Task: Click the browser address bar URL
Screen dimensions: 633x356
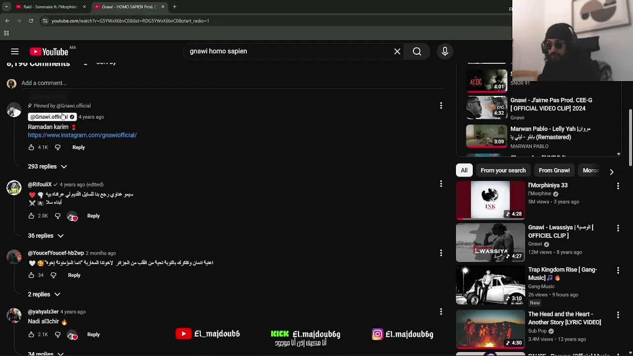Action: [x=130, y=21]
